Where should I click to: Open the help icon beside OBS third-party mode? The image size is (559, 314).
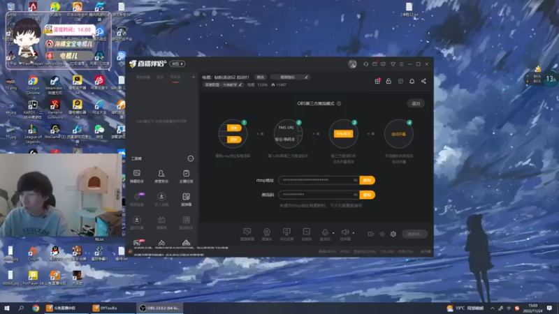click(339, 103)
